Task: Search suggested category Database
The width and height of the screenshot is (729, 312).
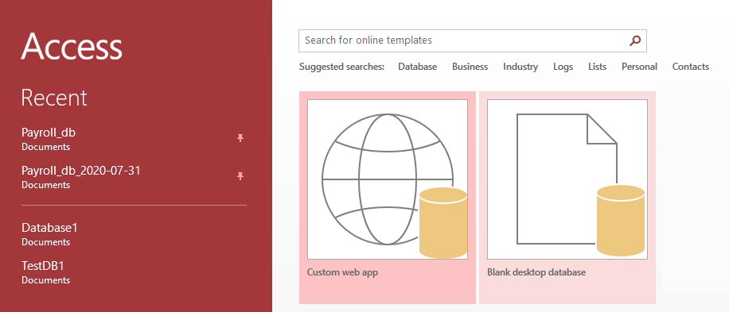Action: tap(418, 67)
